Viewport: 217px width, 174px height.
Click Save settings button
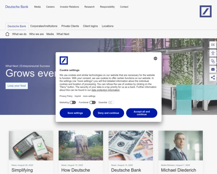[75, 113]
